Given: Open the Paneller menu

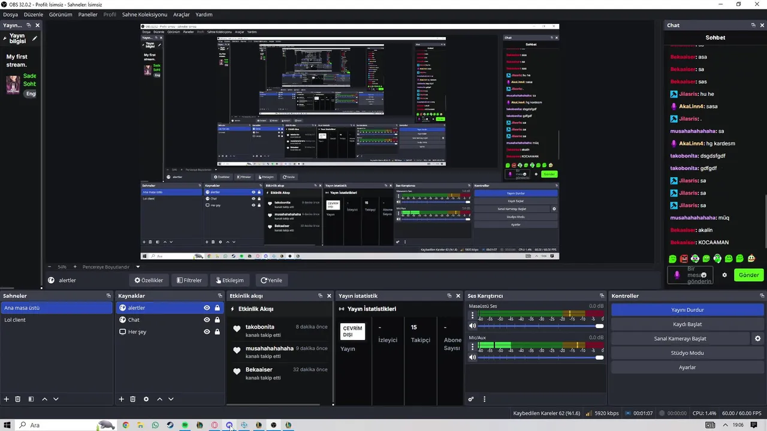Looking at the screenshot, I should tap(88, 14).
